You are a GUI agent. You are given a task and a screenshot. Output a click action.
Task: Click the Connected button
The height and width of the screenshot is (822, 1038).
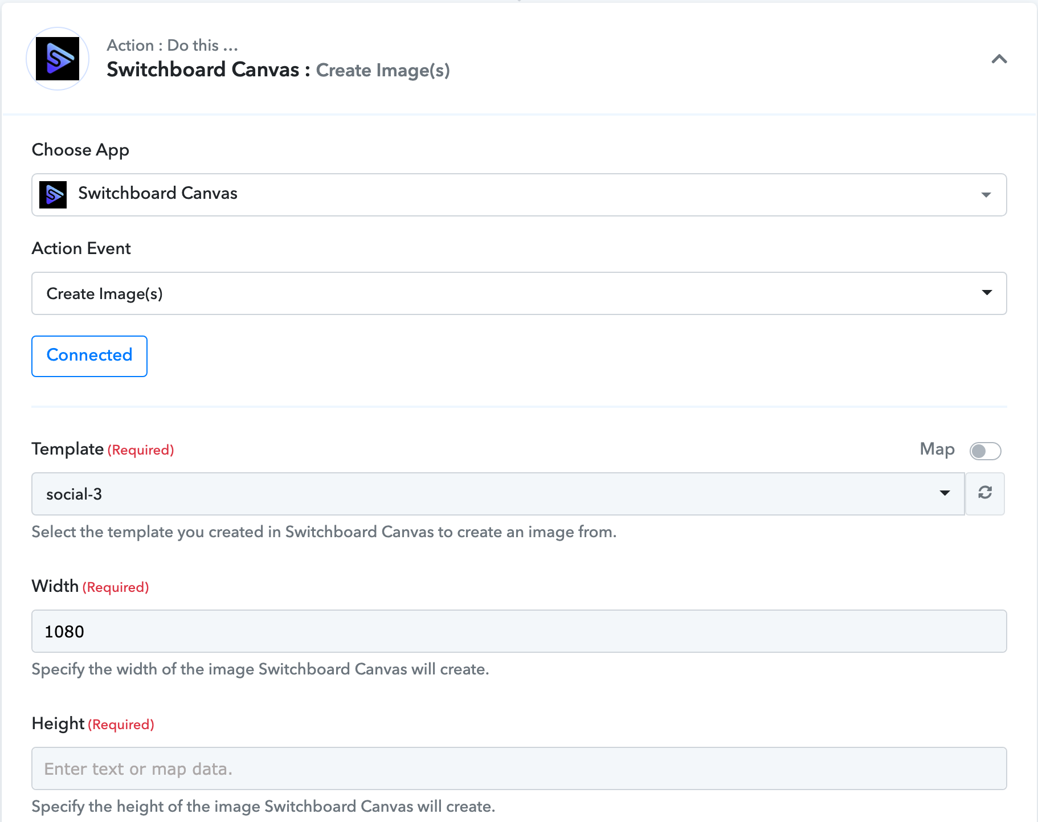(89, 356)
